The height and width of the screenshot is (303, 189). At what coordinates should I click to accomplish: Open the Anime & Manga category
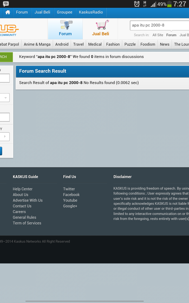pos(37,44)
